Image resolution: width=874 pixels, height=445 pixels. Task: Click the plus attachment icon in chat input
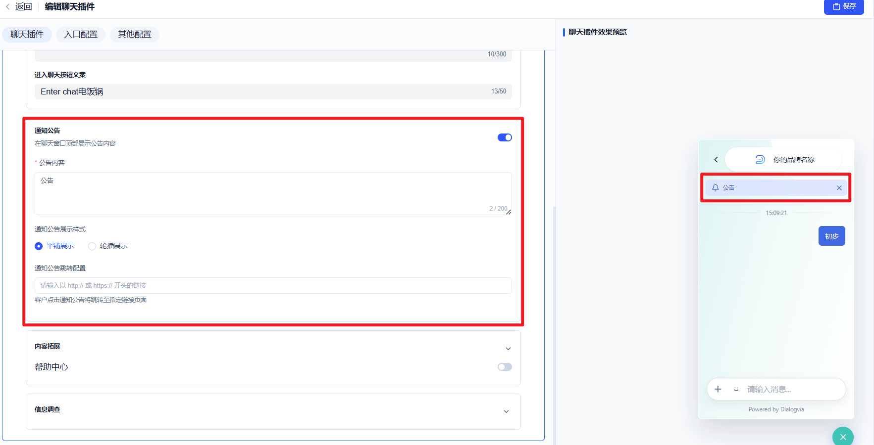[x=718, y=389]
